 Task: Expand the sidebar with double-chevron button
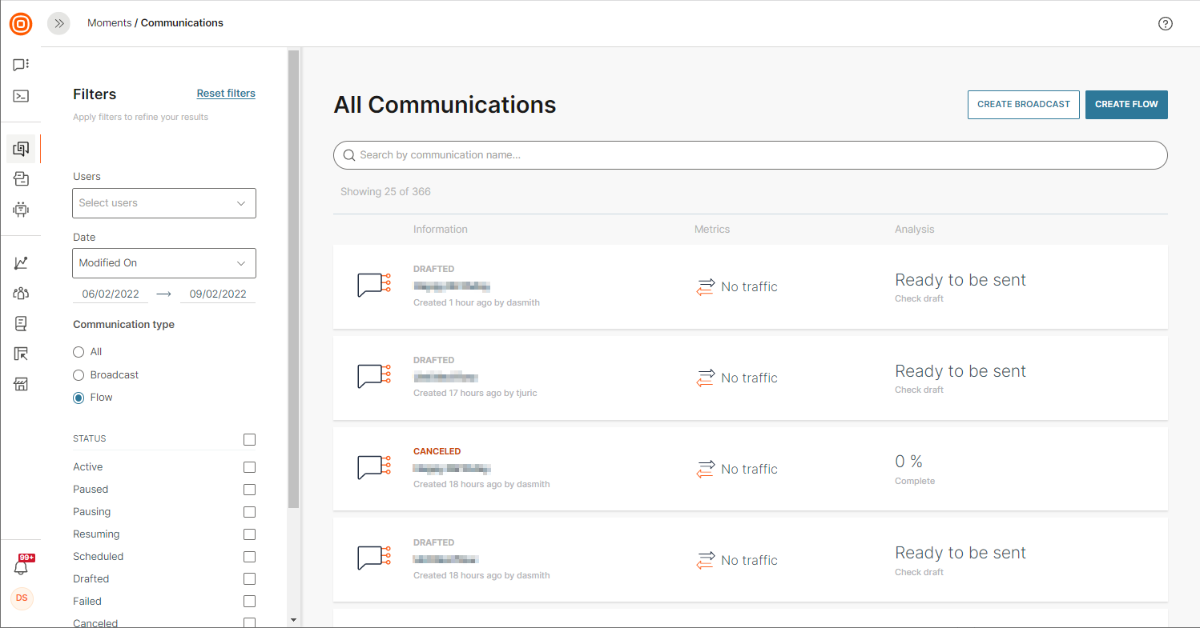pos(58,24)
